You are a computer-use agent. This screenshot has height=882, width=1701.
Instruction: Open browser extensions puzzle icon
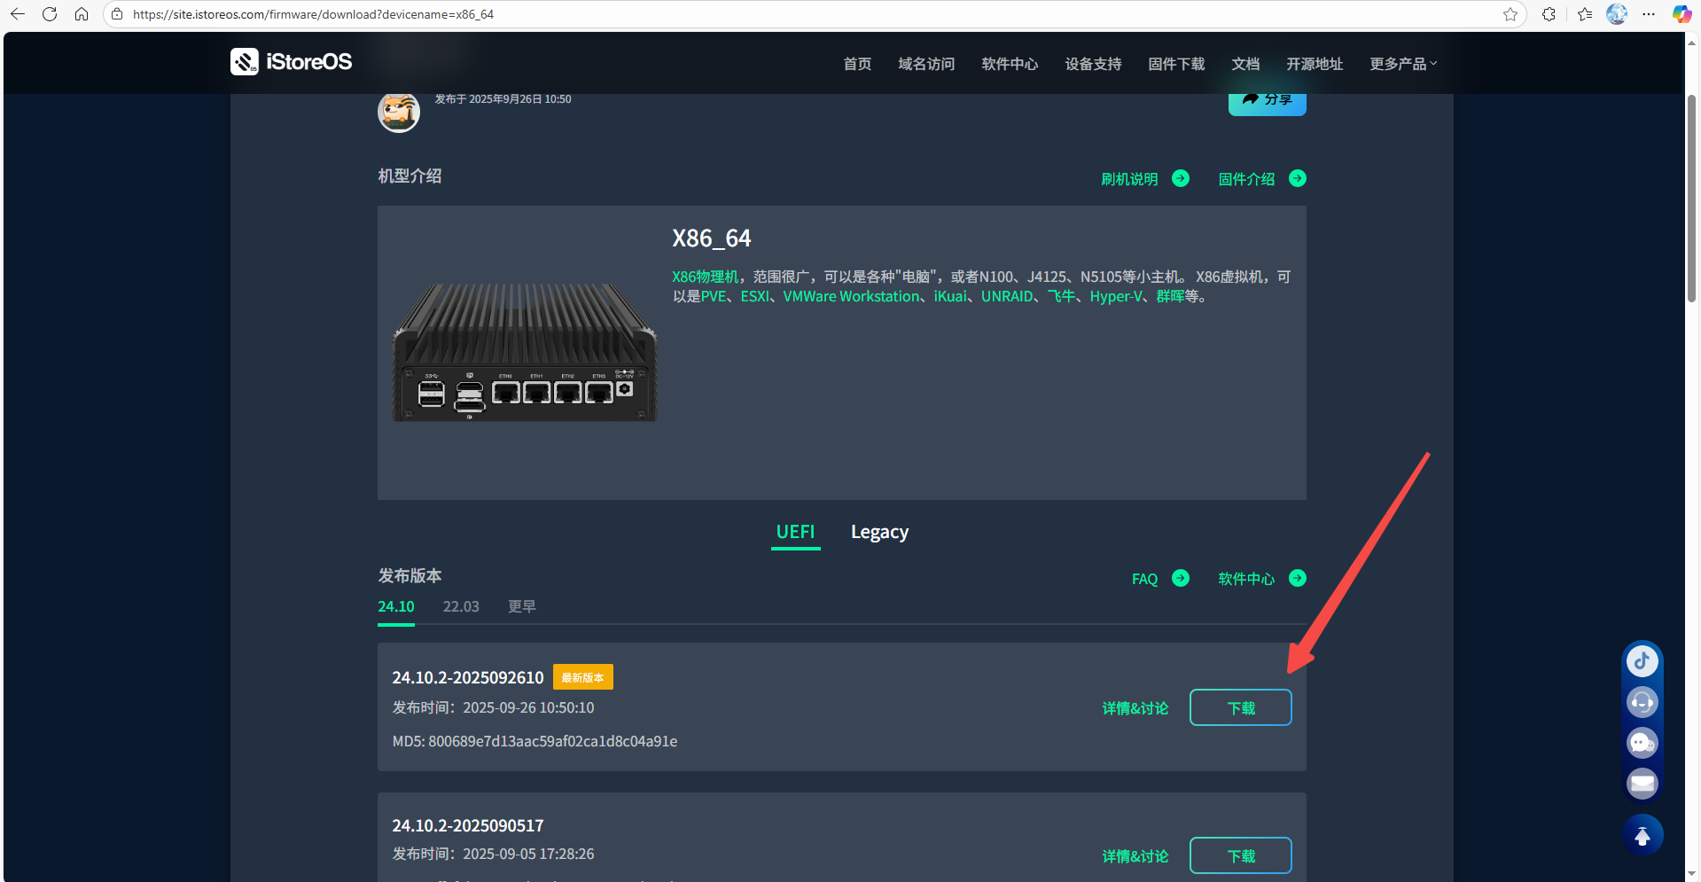click(x=1549, y=14)
